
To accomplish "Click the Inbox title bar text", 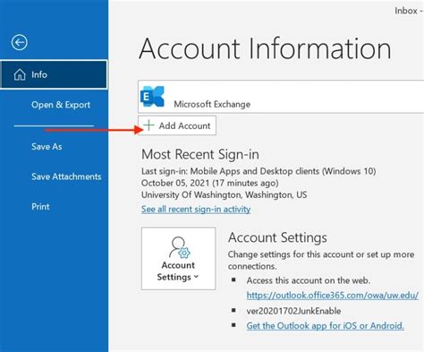I will click(x=408, y=11).
